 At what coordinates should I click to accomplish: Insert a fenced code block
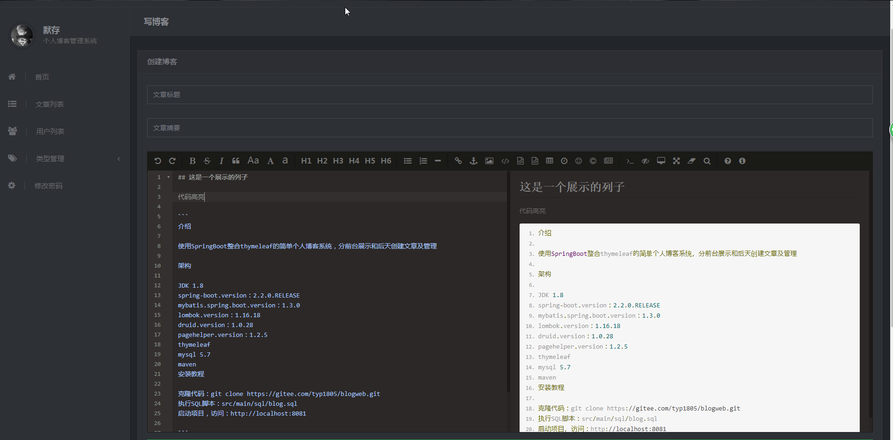point(535,161)
